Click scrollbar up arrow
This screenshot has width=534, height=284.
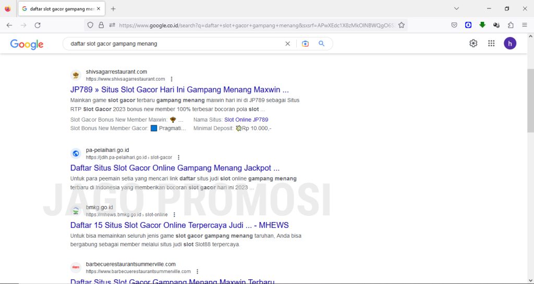530,36
